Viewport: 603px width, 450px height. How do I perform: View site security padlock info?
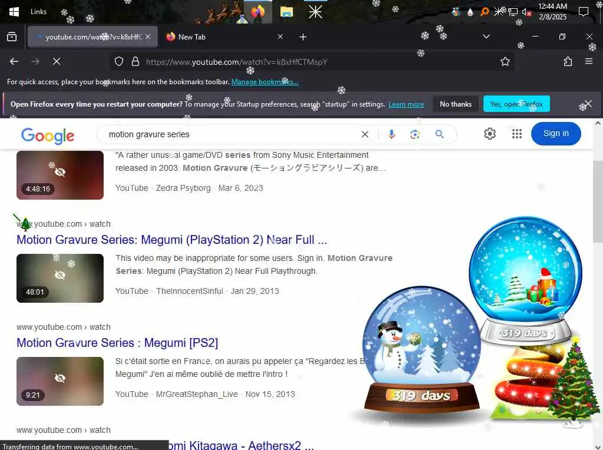click(x=135, y=61)
